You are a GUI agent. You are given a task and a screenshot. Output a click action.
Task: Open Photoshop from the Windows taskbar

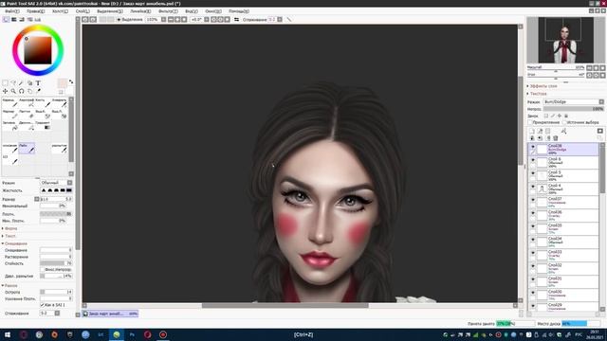pos(132,334)
